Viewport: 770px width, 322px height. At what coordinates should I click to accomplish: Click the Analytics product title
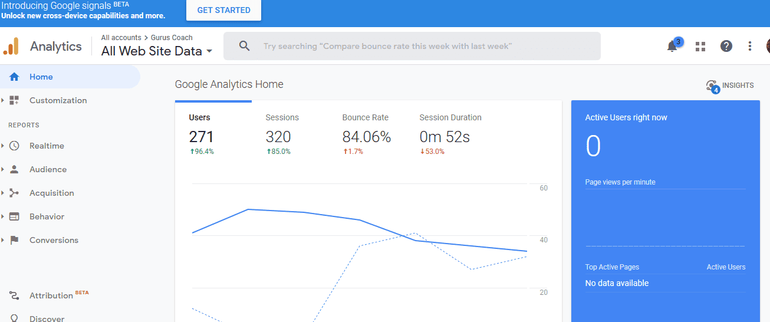(x=56, y=46)
